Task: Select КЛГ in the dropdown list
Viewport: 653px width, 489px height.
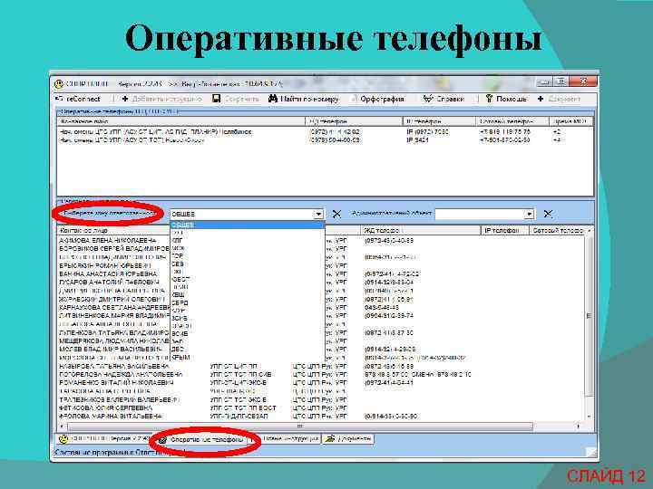Action: [x=248, y=240]
